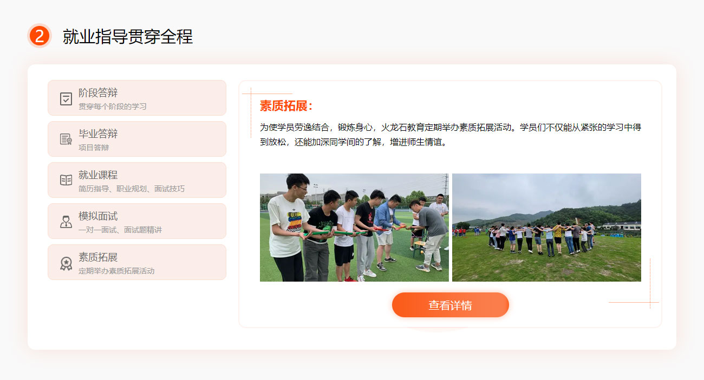
Task: Click the certificate icon beside 毕业答辩
Action: pyautogui.click(x=66, y=139)
